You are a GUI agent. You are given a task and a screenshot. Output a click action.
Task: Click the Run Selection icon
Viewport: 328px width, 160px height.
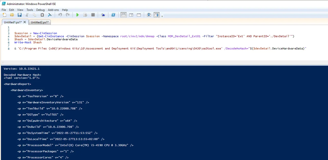click(x=85, y=15)
